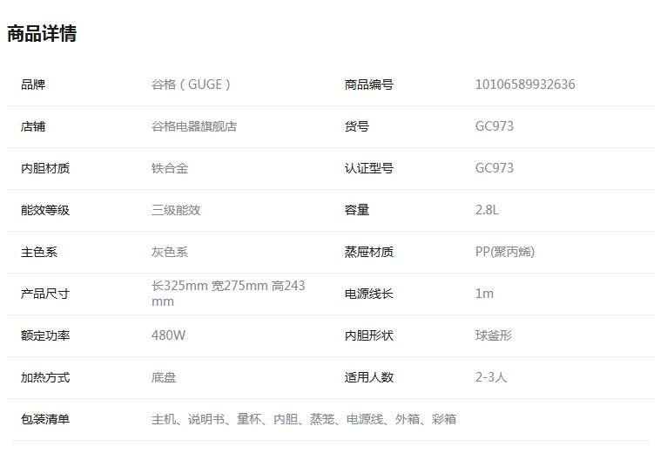Click the 球釜形 value
This screenshot has height=460, width=667.
494,335
